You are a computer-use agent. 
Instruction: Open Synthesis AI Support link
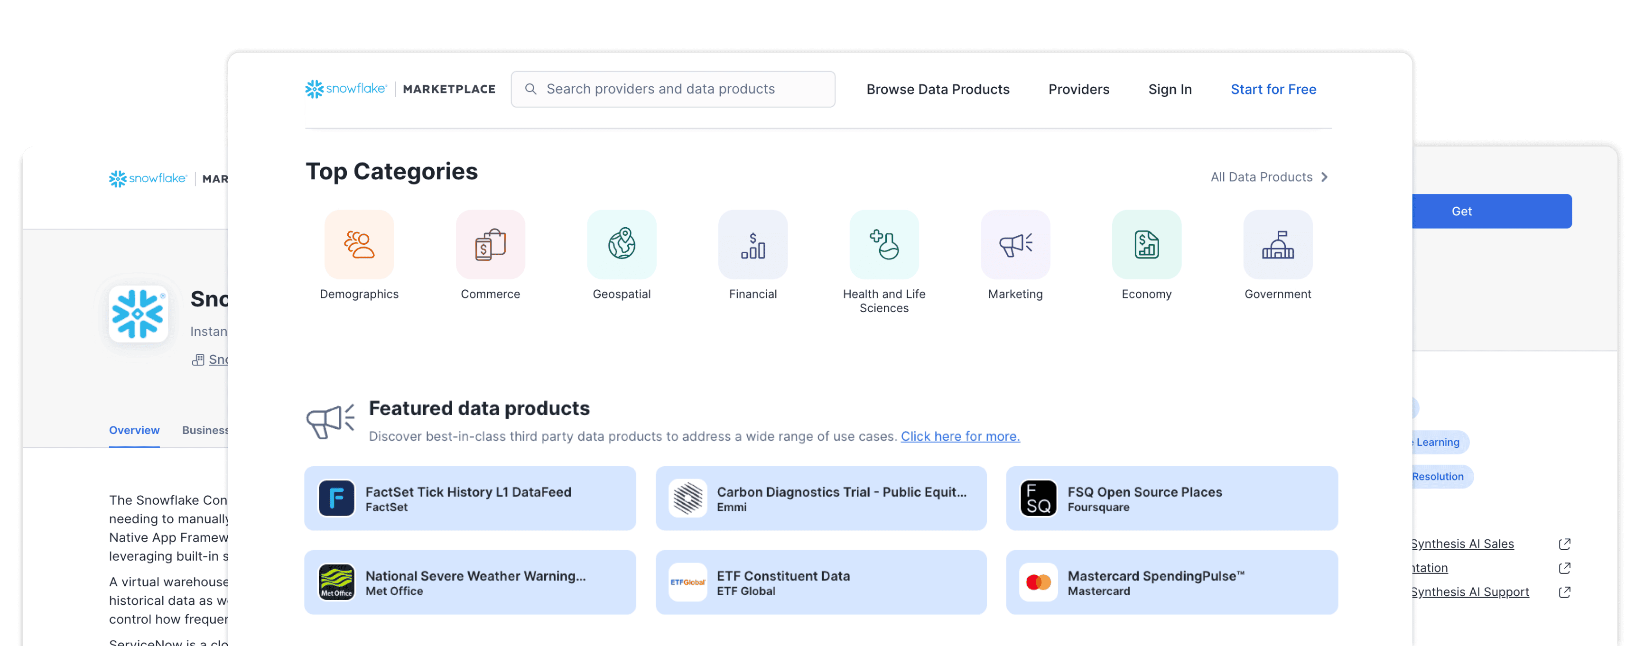point(1470,592)
